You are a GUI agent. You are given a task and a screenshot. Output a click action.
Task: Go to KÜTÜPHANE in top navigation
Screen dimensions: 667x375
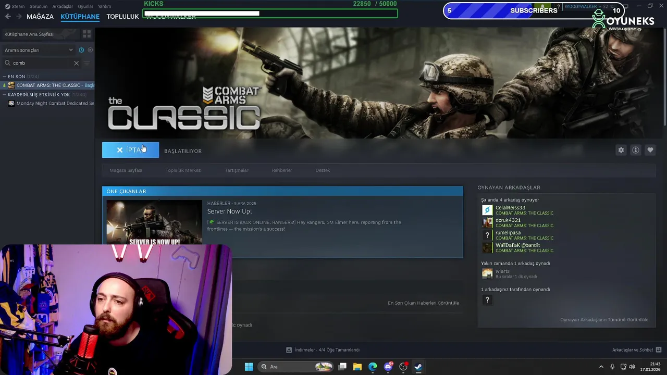coord(80,17)
